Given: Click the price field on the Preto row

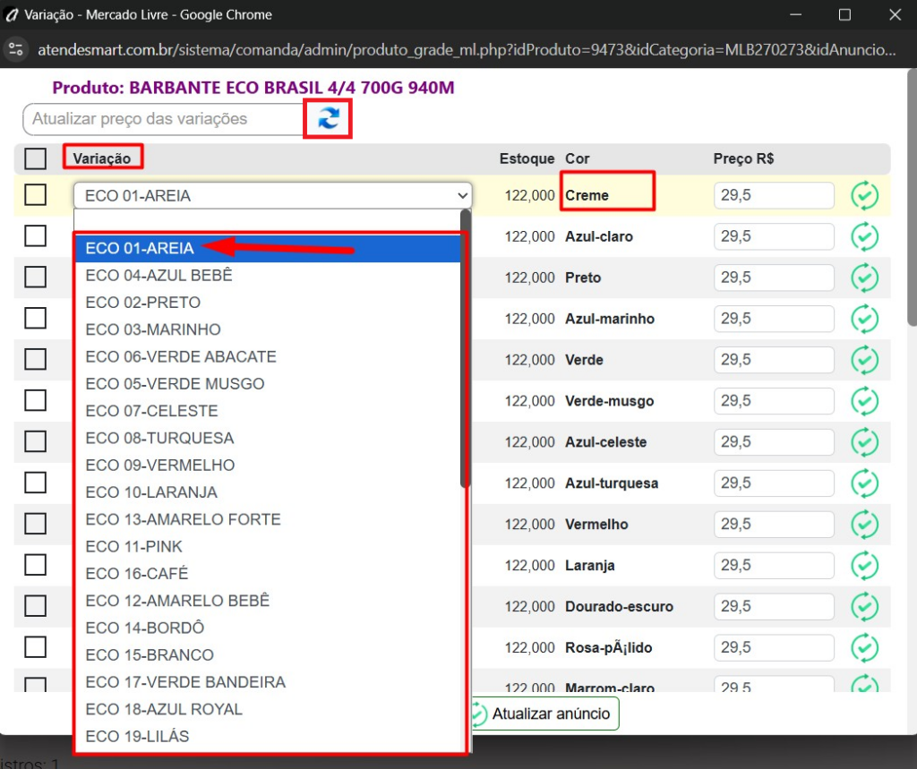Looking at the screenshot, I should 773,278.
